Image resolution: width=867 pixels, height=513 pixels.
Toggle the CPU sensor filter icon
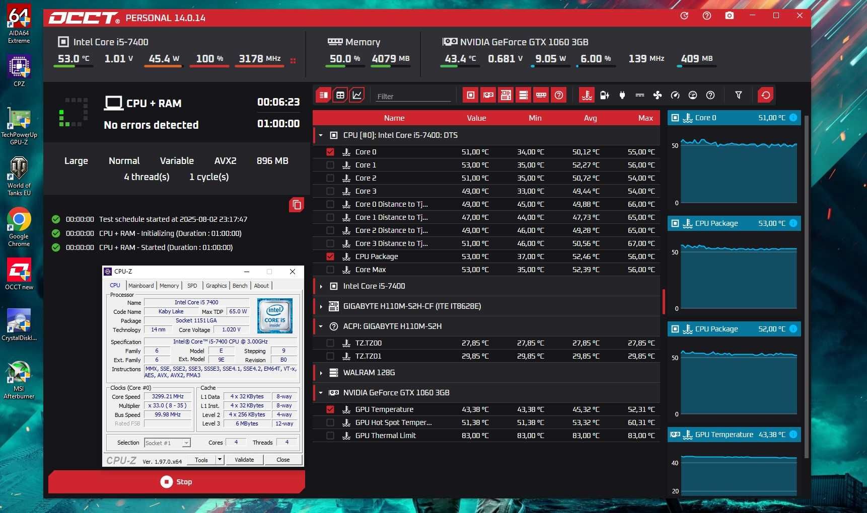(x=471, y=95)
